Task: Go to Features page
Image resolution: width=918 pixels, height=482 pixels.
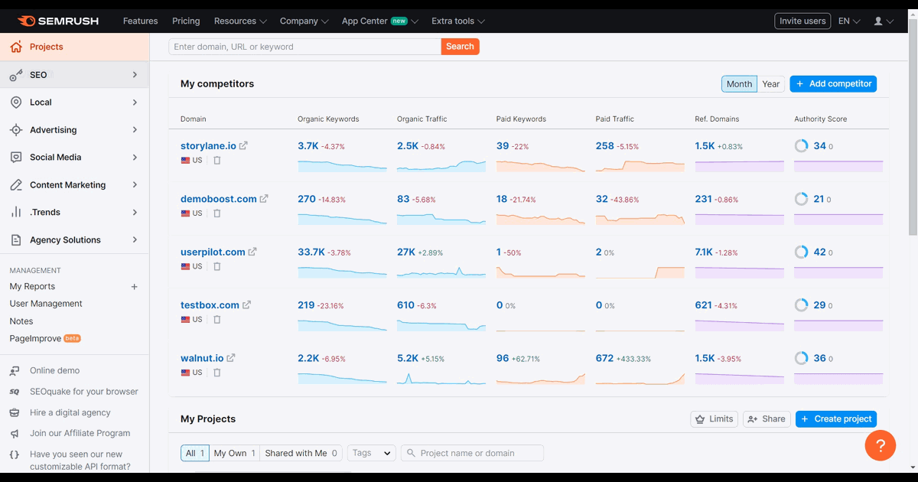Action: pyautogui.click(x=141, y=21)
